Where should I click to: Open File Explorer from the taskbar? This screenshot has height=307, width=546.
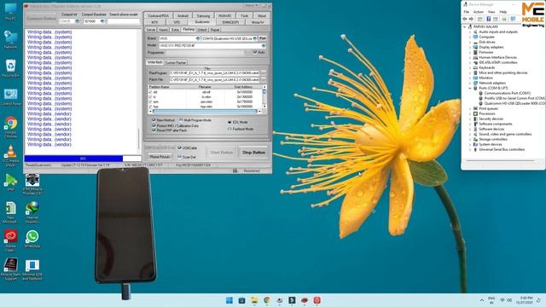click(x=254, y=300)
